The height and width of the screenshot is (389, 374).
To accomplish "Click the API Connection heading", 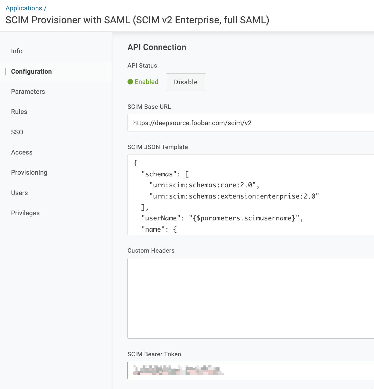I will [157, 47].
